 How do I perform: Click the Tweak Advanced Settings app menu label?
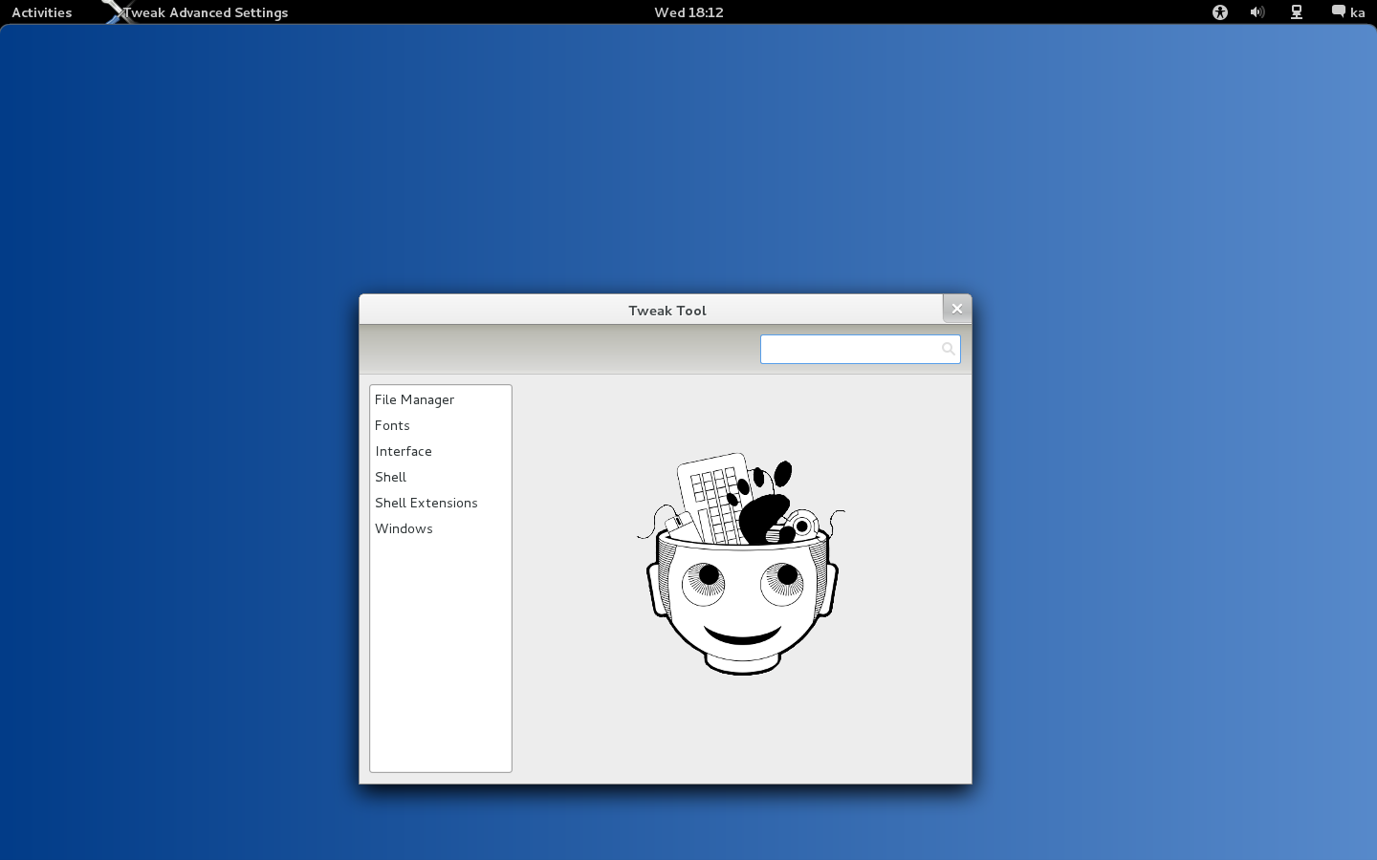[207, 12]
